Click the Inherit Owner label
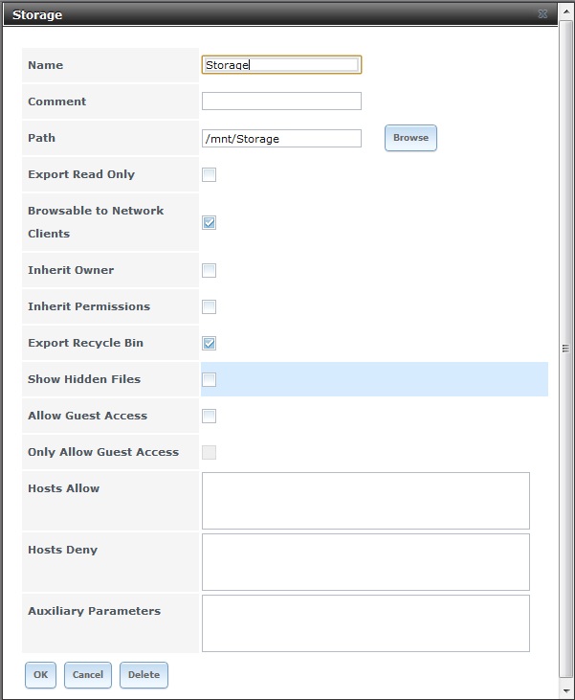 point(71,270)
